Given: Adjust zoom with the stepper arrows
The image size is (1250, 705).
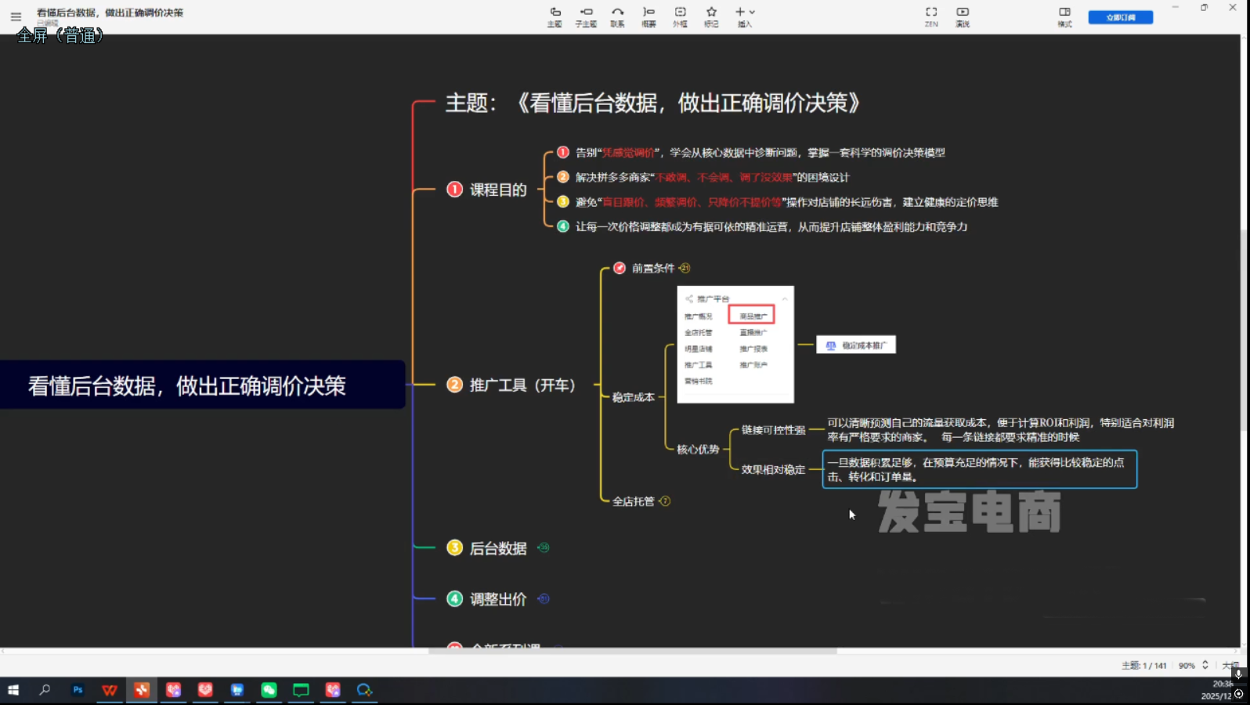Looking at the screenshot, I should (x=1205, y=665).
